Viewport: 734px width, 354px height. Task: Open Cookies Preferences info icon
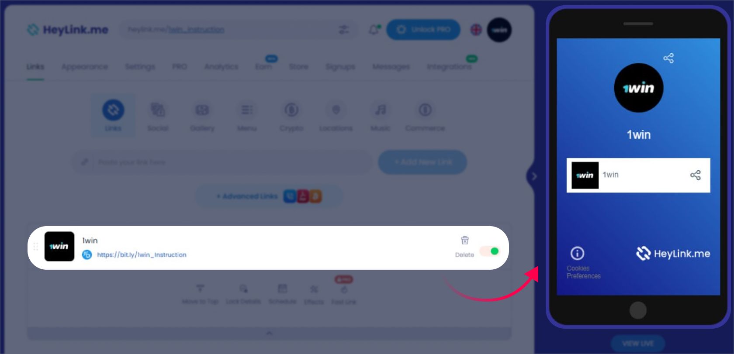(x=577, y=253)
